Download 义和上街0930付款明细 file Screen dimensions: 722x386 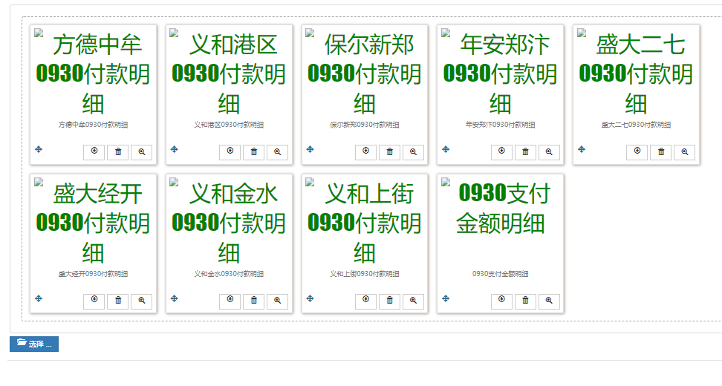365,301
